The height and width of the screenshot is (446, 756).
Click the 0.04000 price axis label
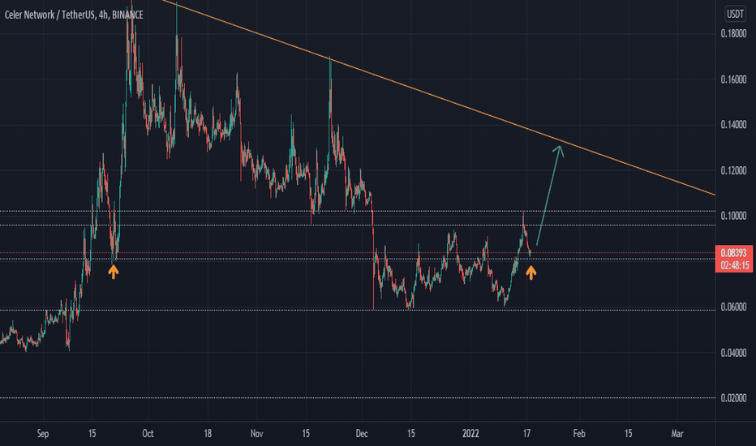pos(733,353)
